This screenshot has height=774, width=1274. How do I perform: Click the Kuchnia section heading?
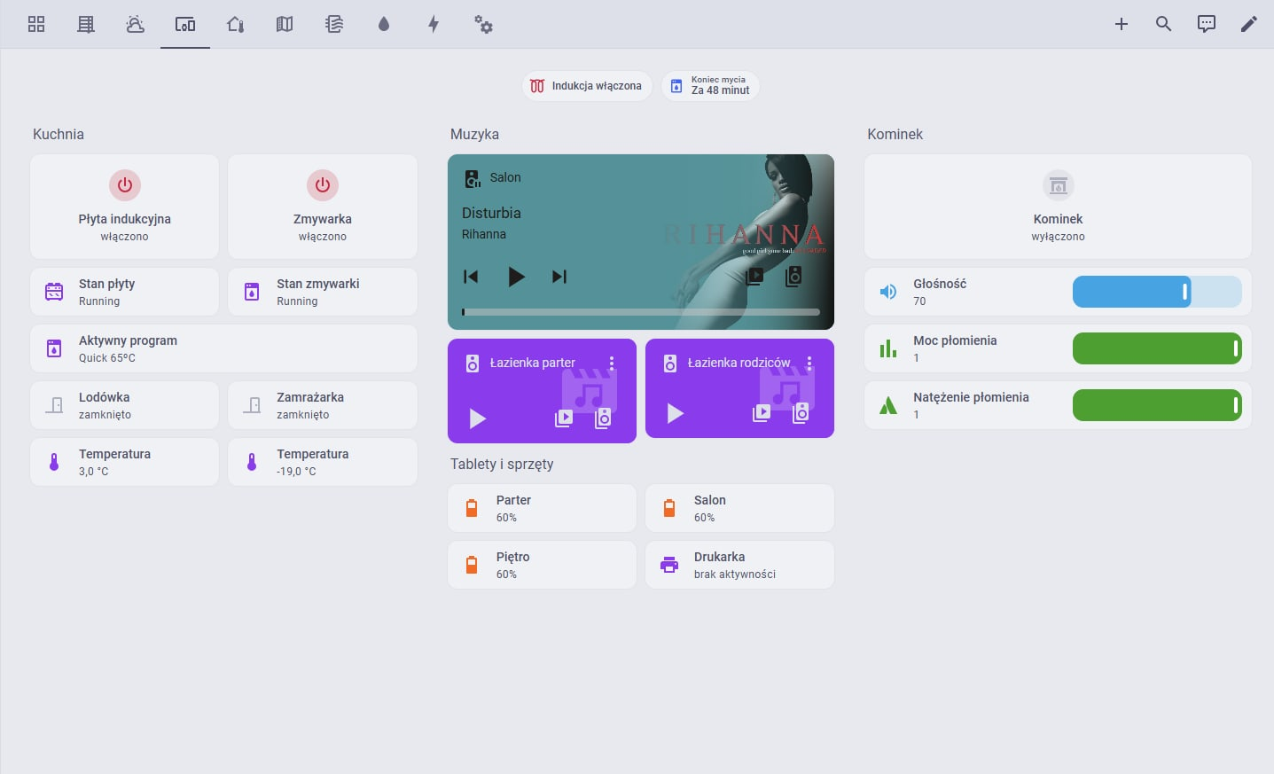coord(59,134)
